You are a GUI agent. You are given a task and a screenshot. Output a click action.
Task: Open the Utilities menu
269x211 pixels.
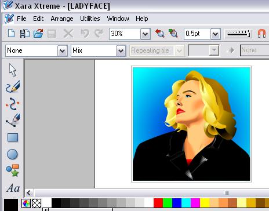[90, 19]
